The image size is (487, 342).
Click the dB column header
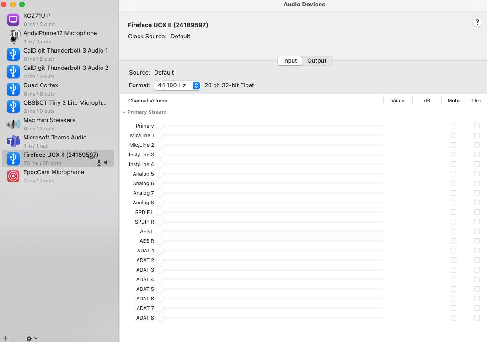tap(427, 101)
